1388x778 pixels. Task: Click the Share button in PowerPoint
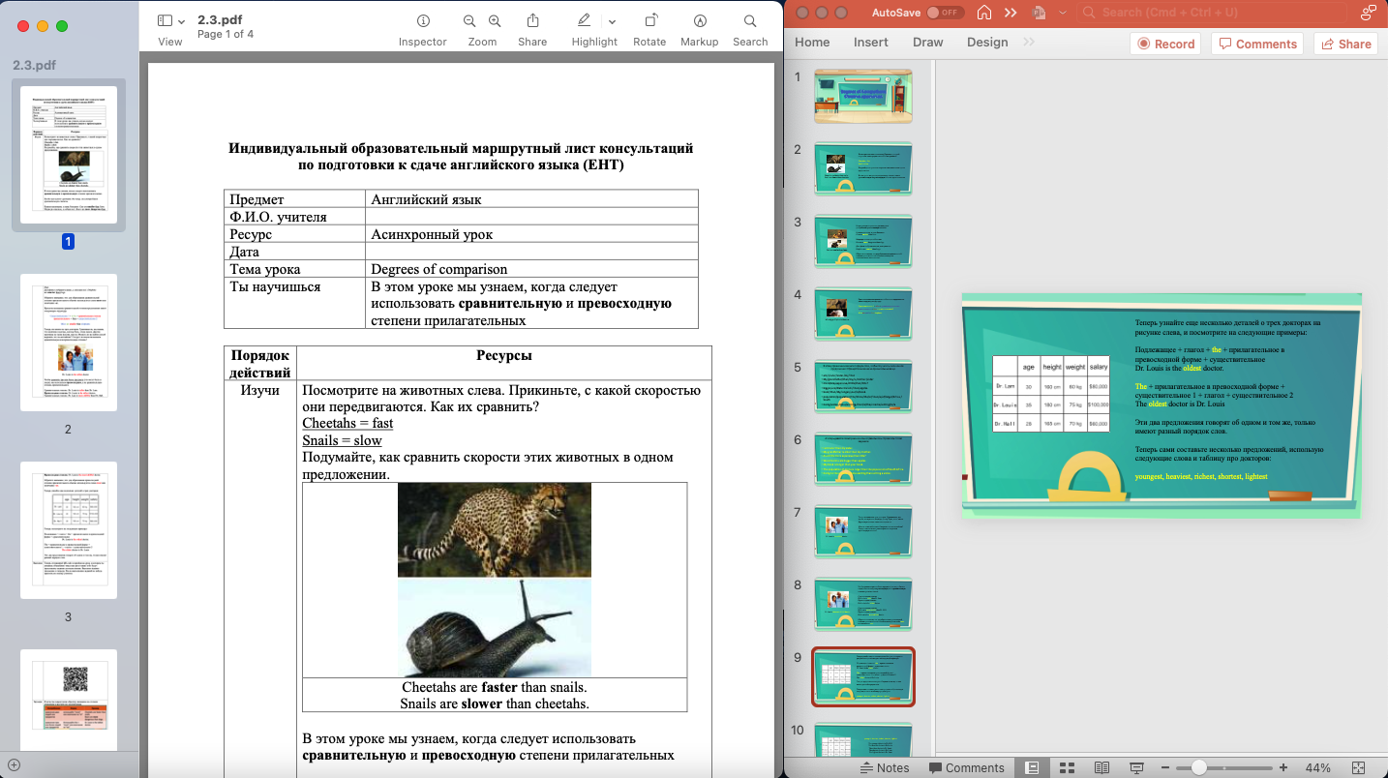click(1345, 44)
